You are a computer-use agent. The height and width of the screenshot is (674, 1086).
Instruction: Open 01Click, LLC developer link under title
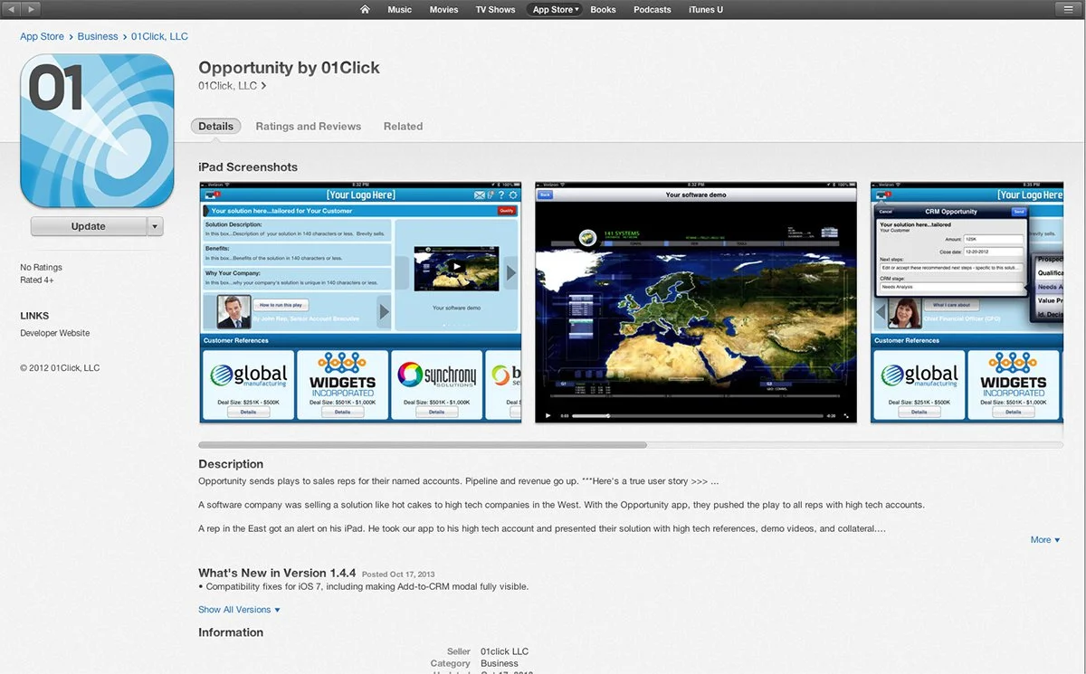[x=233, y=86]
